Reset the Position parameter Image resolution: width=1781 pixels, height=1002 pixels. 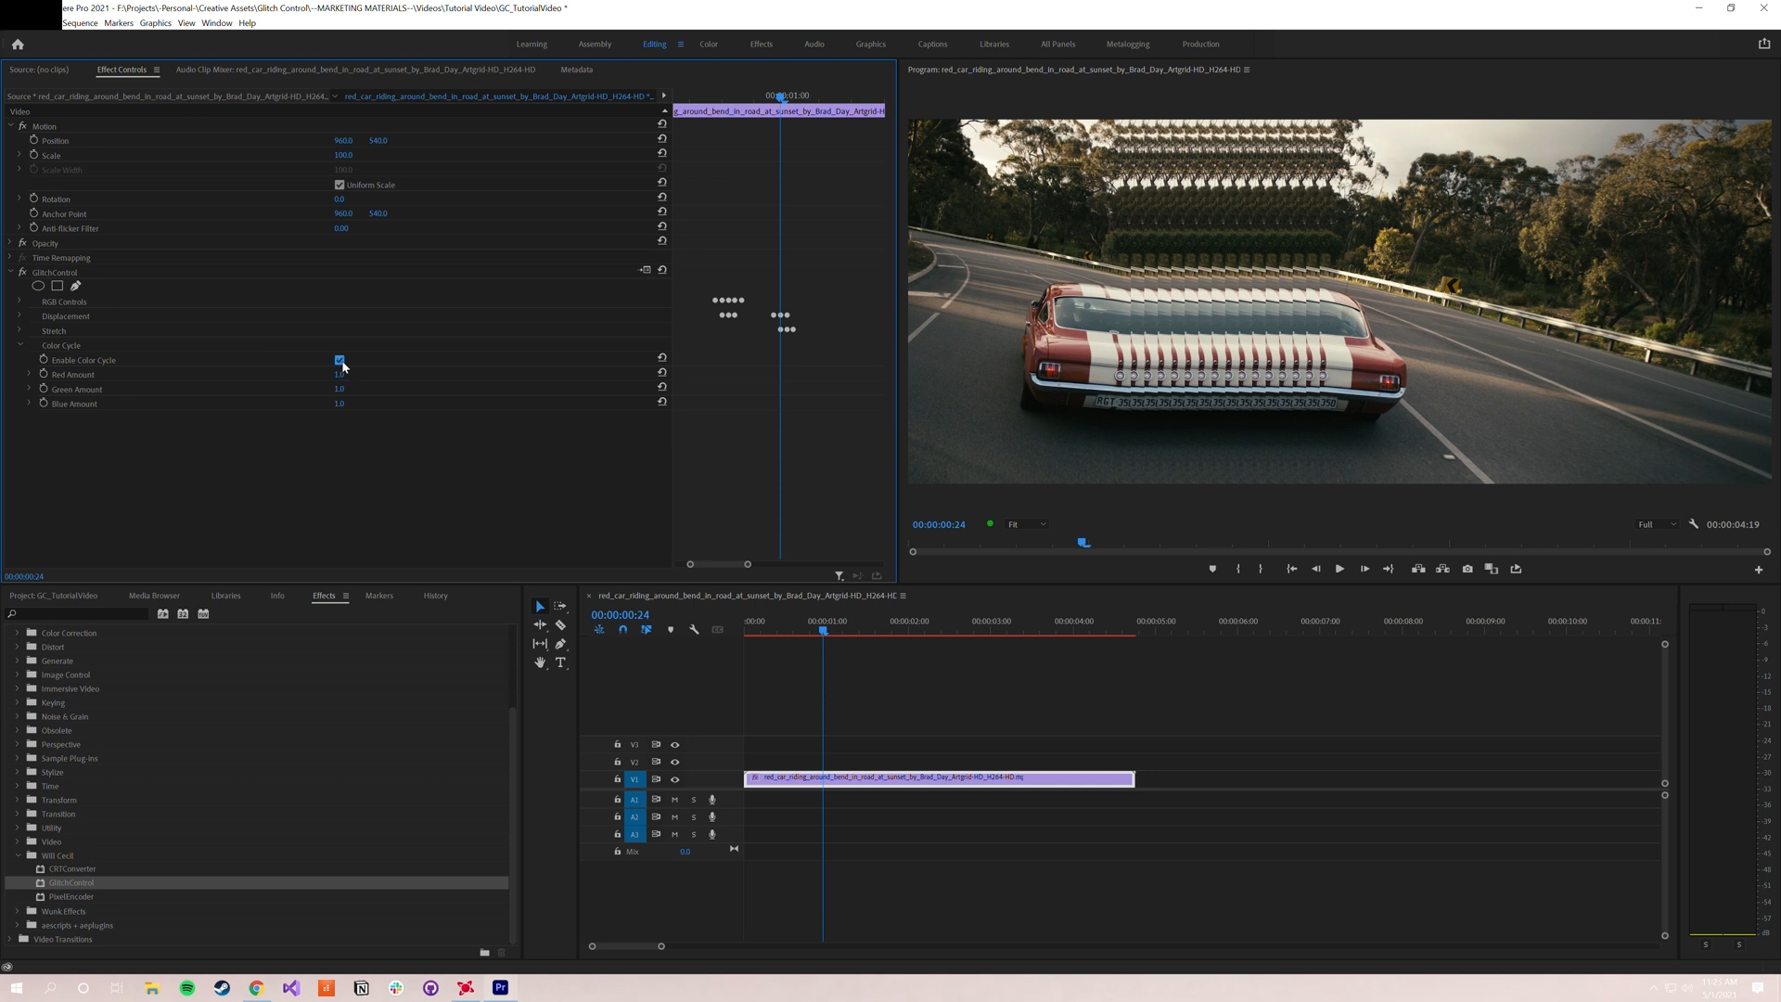[x=662, y=138]
